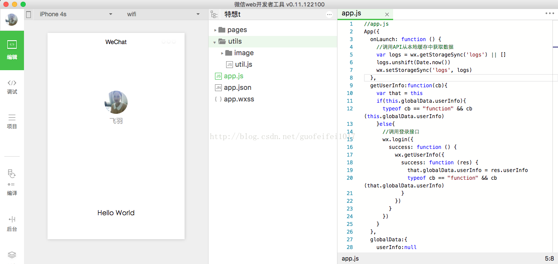Image resolution: width=558 pixels, height=264 pixels.
Task: Open the file tree more options (…) menu
Action: coord(329,15)
